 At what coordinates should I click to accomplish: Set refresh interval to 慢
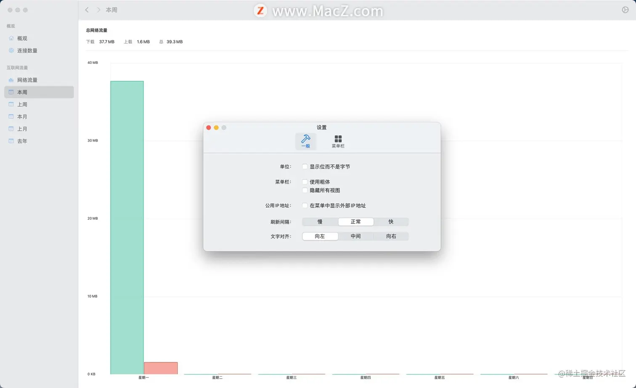(x=320, y=222)
